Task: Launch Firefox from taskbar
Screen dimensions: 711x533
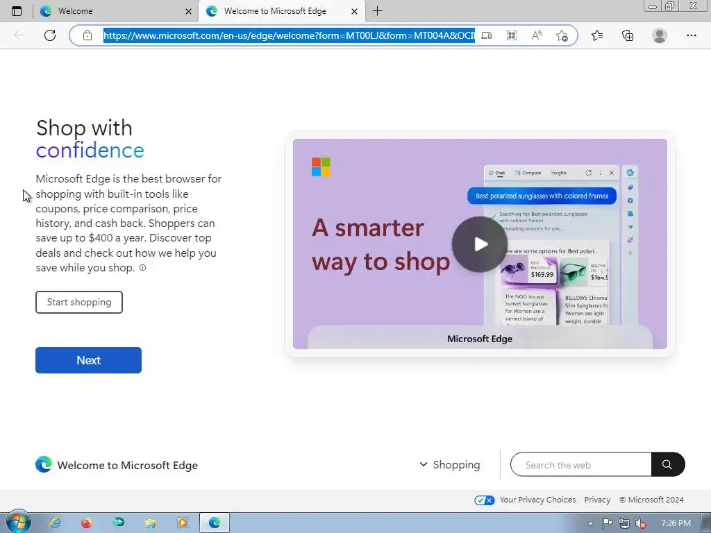Action: click(x=87, y=523)
